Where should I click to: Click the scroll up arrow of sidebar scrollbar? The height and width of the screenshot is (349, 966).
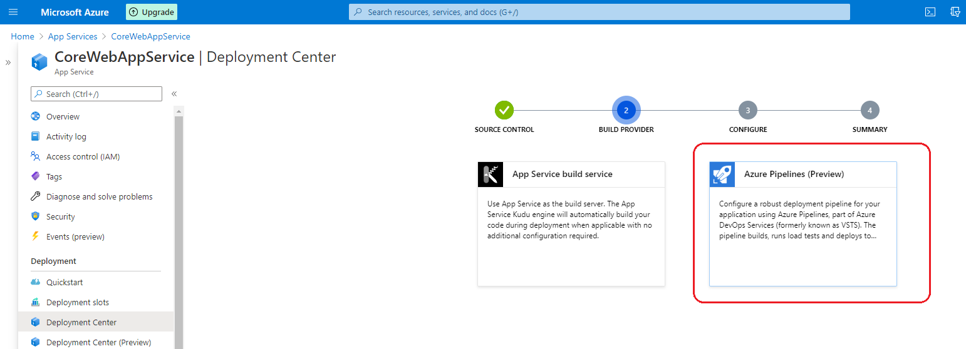[x=179, y=111]
